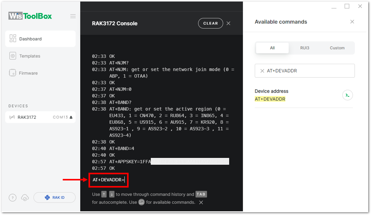Switch to the All commands tab
The height and width of the screenshot is (215, 371).
coord(272,48)
